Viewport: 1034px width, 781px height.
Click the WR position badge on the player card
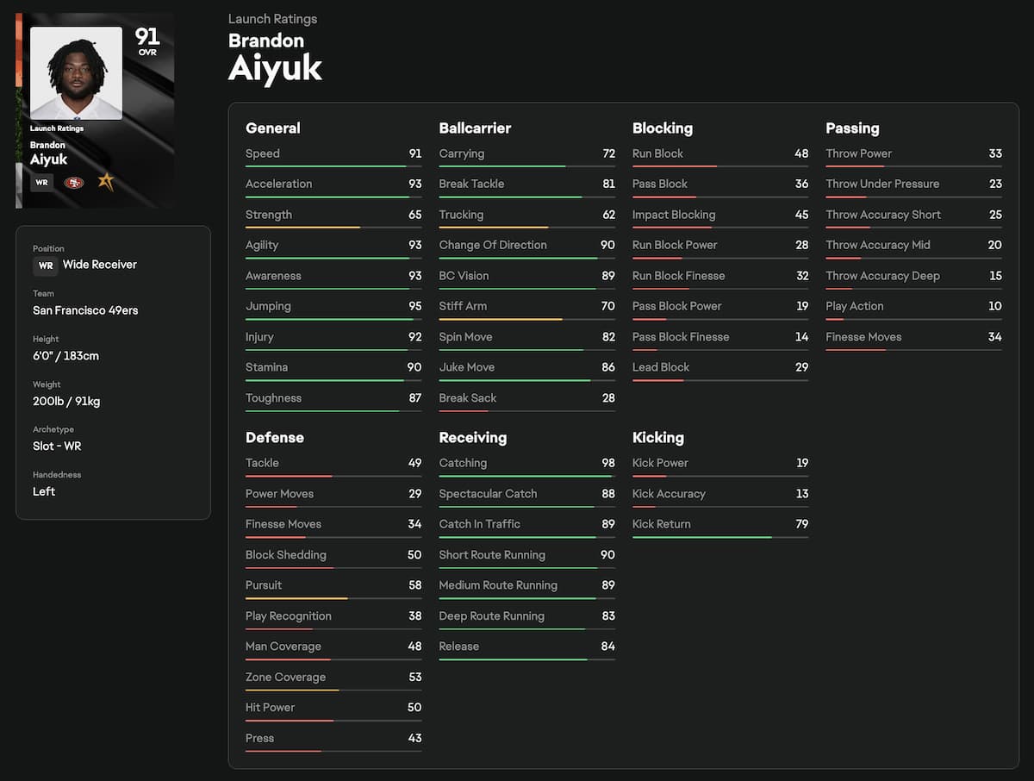point(40,182)
